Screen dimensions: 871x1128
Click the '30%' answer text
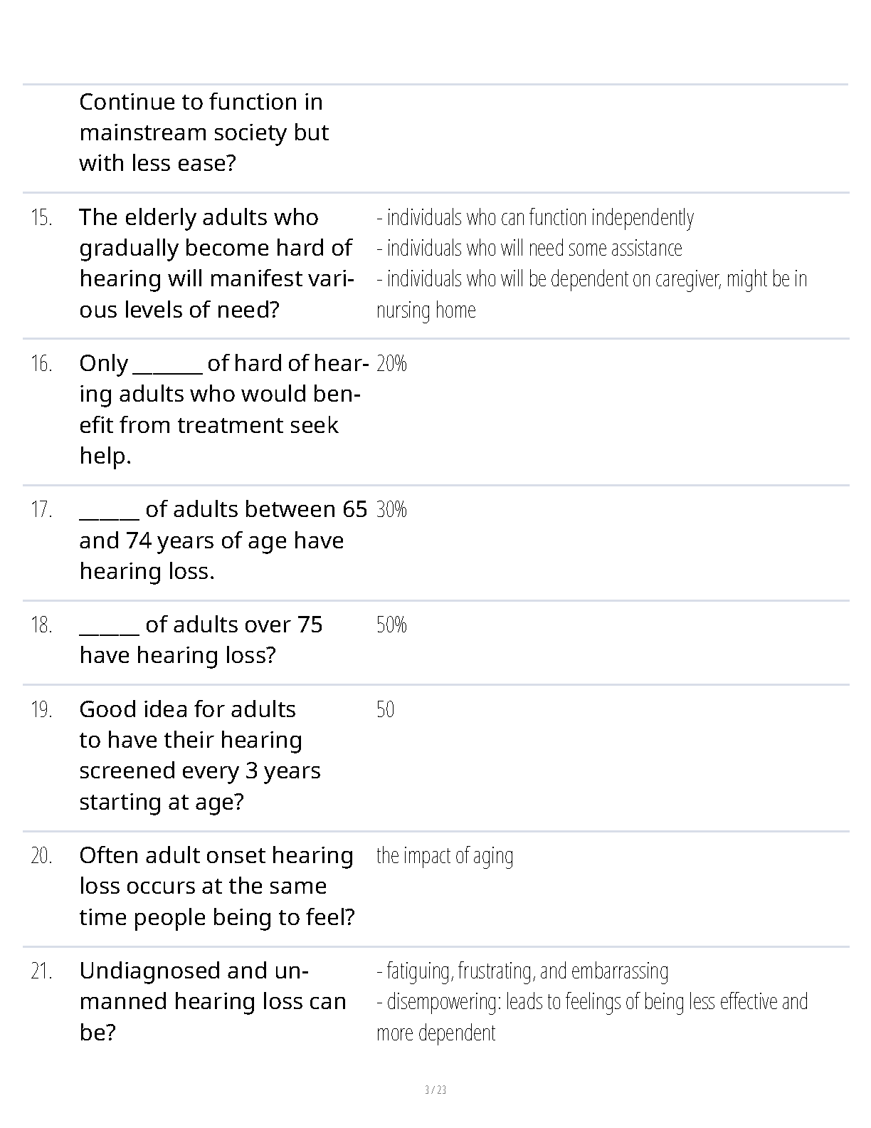tap(391, 509)
